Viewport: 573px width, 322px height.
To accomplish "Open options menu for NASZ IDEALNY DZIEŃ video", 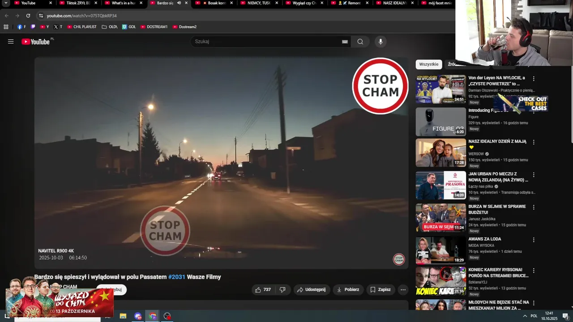I will click(533, 142).
